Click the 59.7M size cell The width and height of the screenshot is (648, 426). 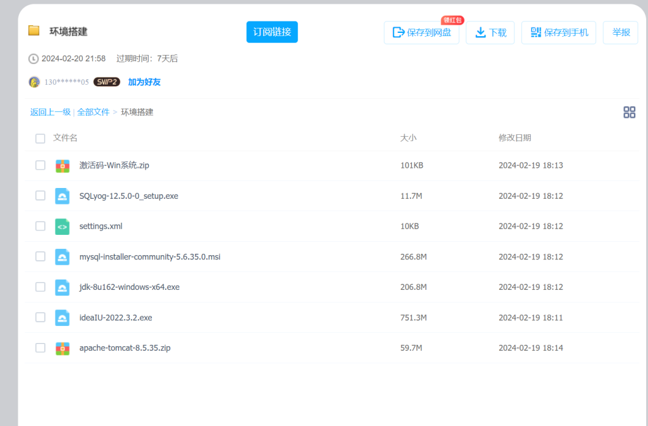coord(411,348)
